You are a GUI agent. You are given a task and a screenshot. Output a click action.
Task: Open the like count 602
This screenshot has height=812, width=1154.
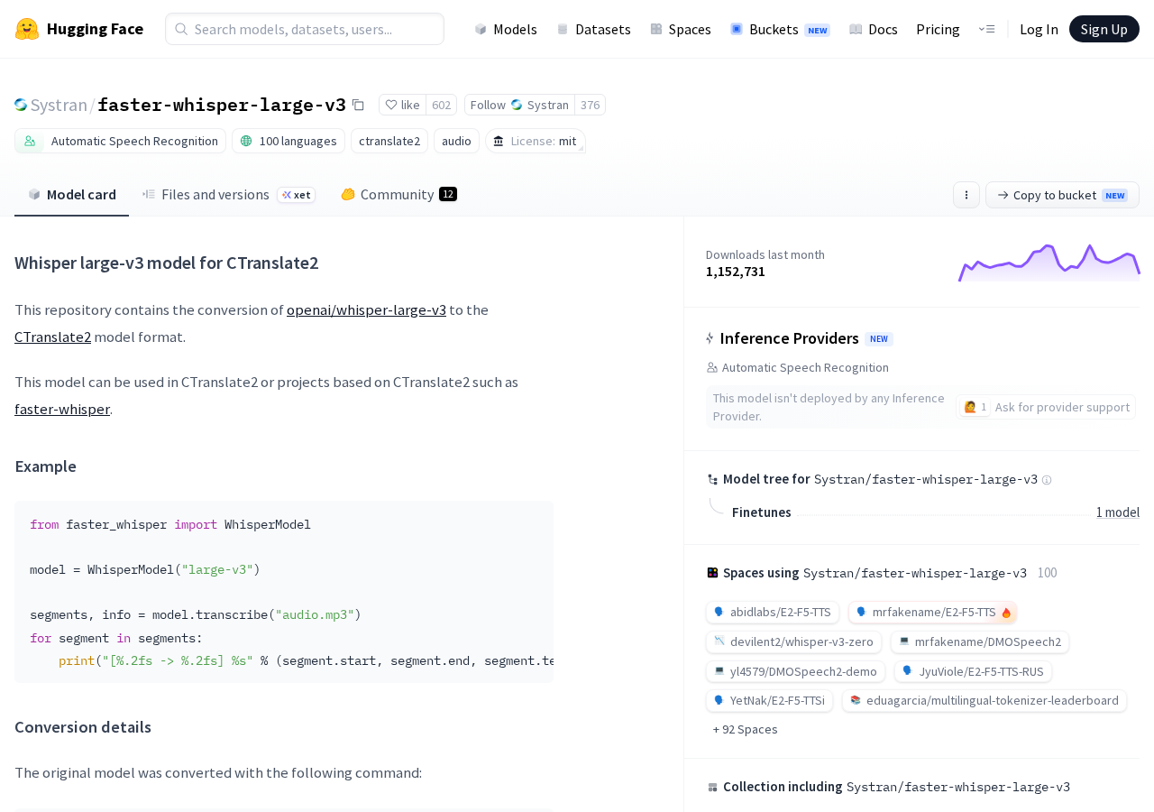[x=441, y=105]
